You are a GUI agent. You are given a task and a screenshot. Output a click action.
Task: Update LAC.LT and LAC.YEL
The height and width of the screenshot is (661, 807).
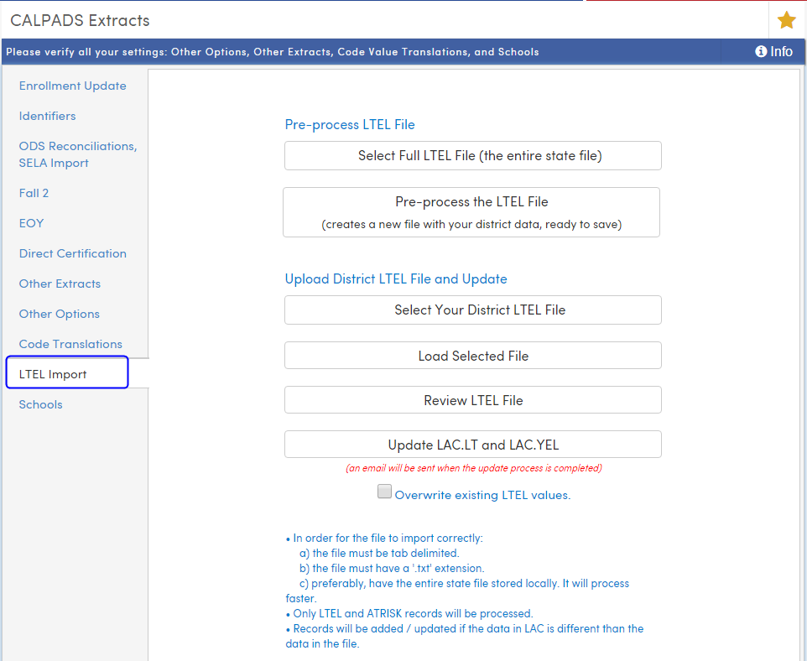pyautogui.click(x=472, y=444)
